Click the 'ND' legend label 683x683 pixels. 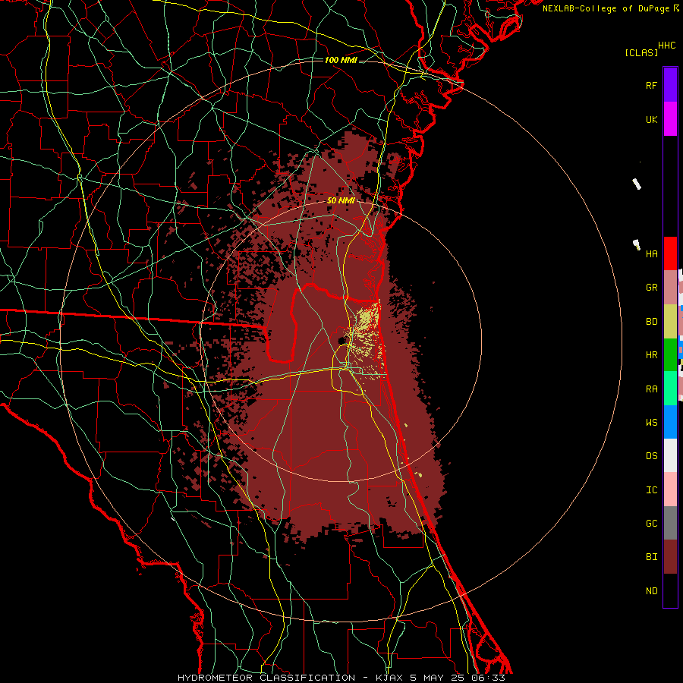651,590
